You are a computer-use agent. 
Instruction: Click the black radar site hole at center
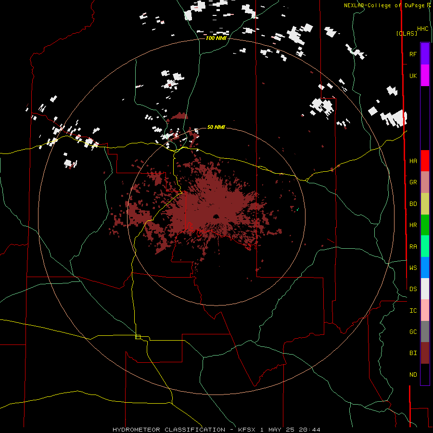(216, 216)
